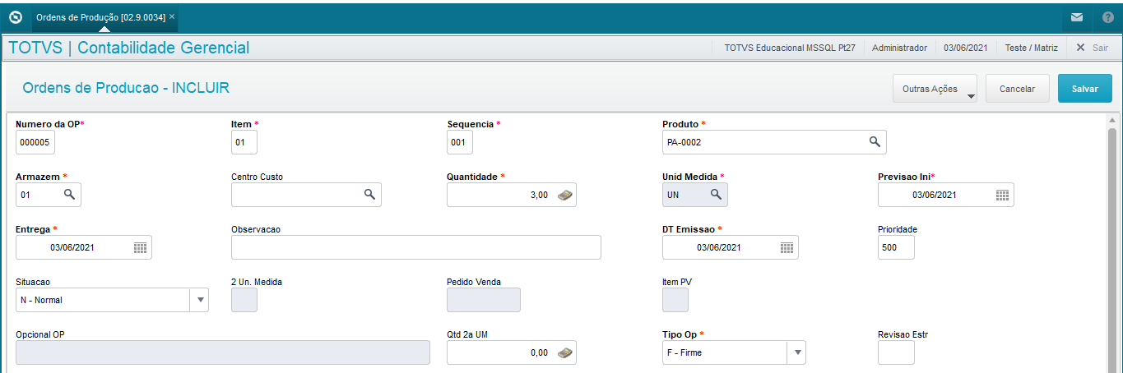Image resolution: width=1123 pixels, height=373 pixels.
Task: Open Produto lookup magnifier icon
Action: pos(875,141)
